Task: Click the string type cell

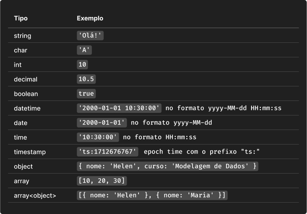Action: [22, 36]
